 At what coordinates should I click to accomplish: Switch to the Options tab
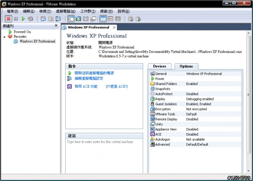click(186, 66)
